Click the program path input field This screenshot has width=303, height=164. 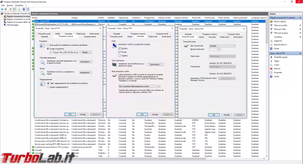tap(64, 52)
